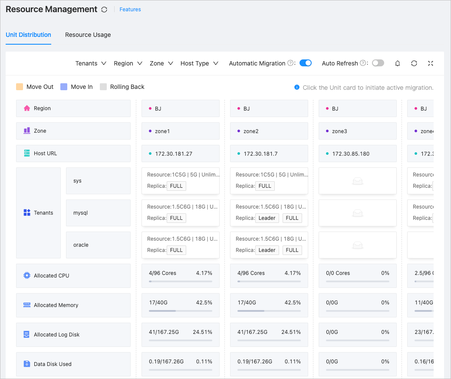Select the Unit Distribution tab

click(28, 35)
